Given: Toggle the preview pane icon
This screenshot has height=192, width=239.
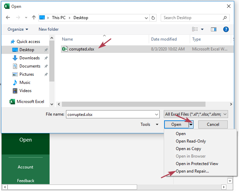Looking at the screenshot, I should (x=214, y=29).
